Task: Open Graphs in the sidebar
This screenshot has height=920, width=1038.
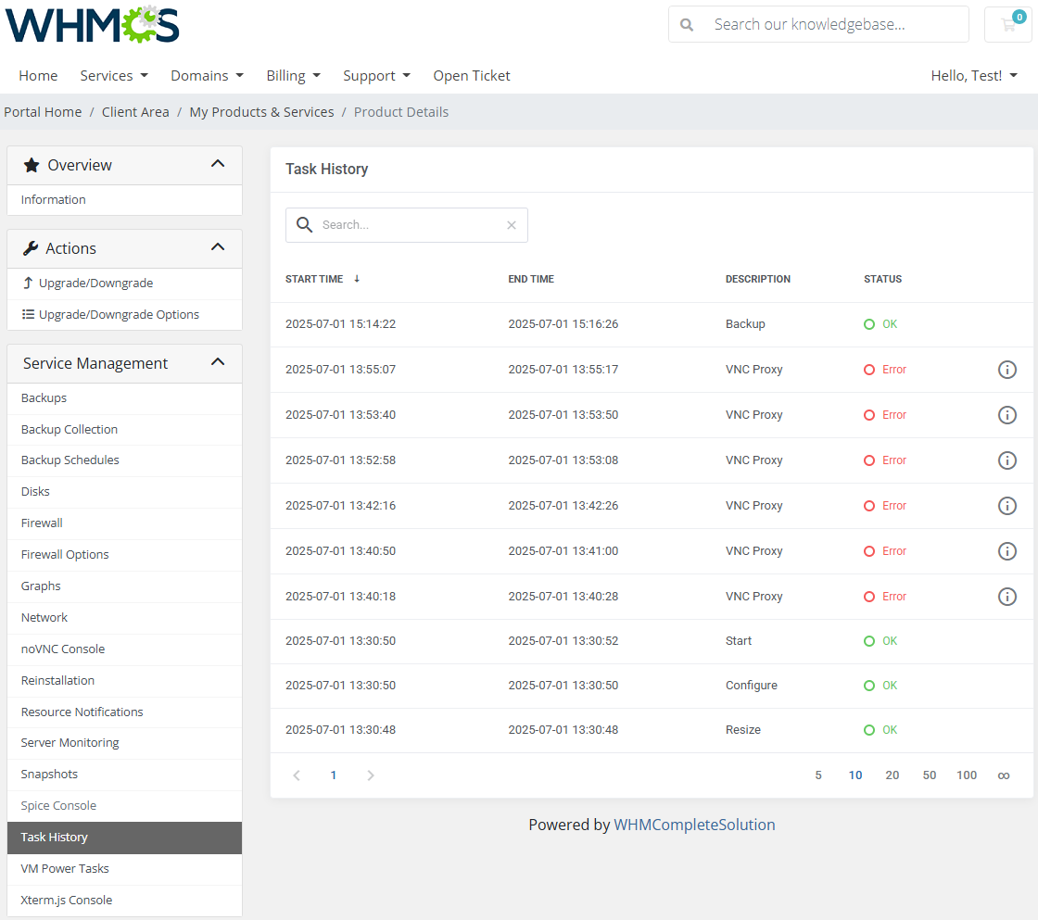Action: pyautogui.click(x=124, y=586)
